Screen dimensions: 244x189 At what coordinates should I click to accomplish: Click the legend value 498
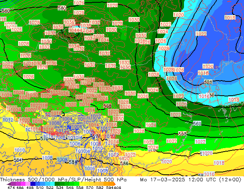[30, 187]
